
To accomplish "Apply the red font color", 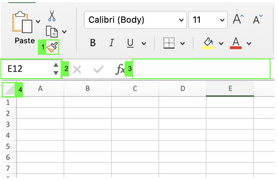I will [236, 43].
